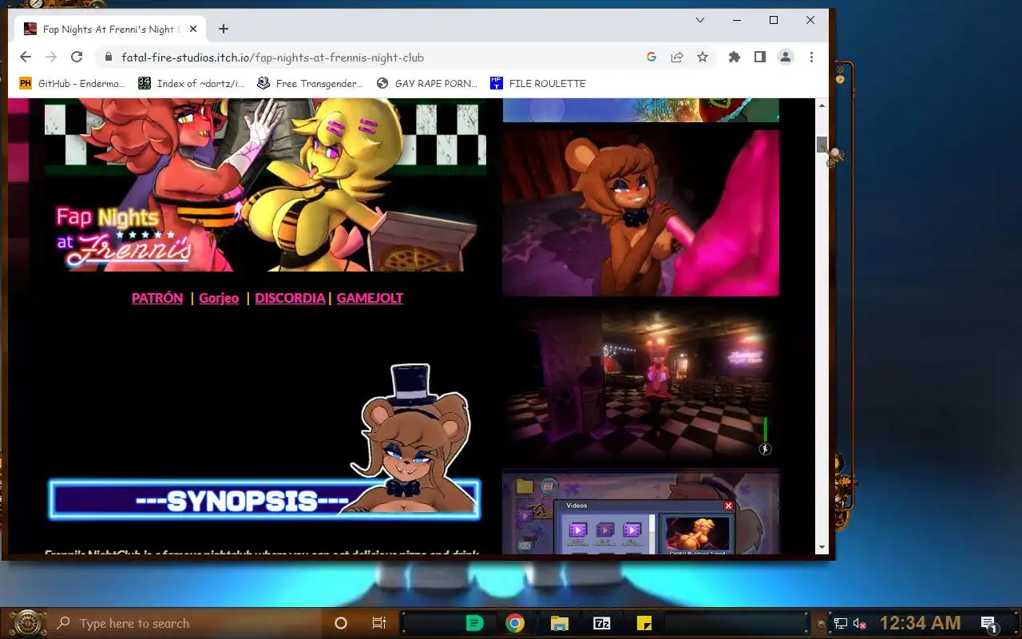Screen dimensions: 1022x639
Task: Open the Chrome three-dot menu
Action: click(811, 57)
